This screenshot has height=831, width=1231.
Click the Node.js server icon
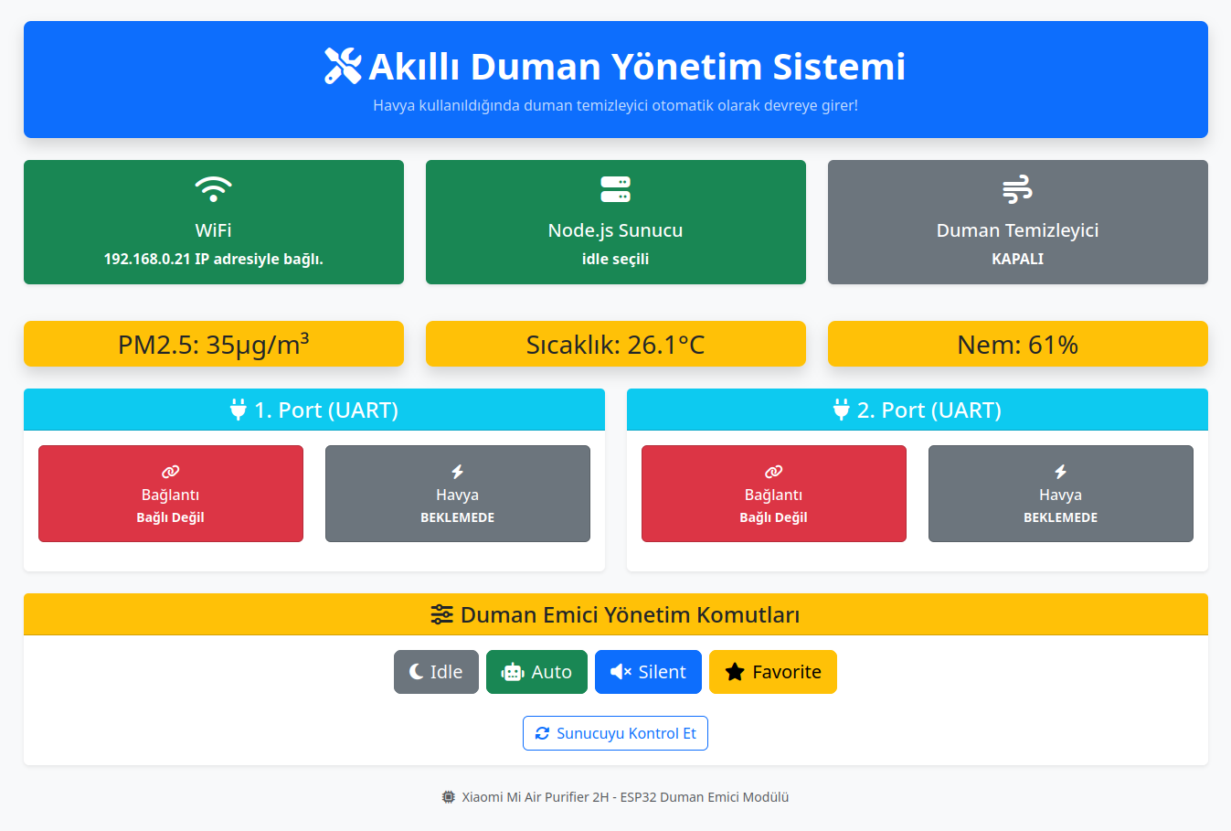tap(615, 189)
